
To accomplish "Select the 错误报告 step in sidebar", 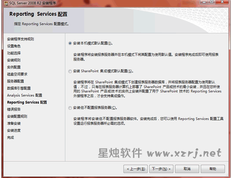I will click(x=14, y=109).
